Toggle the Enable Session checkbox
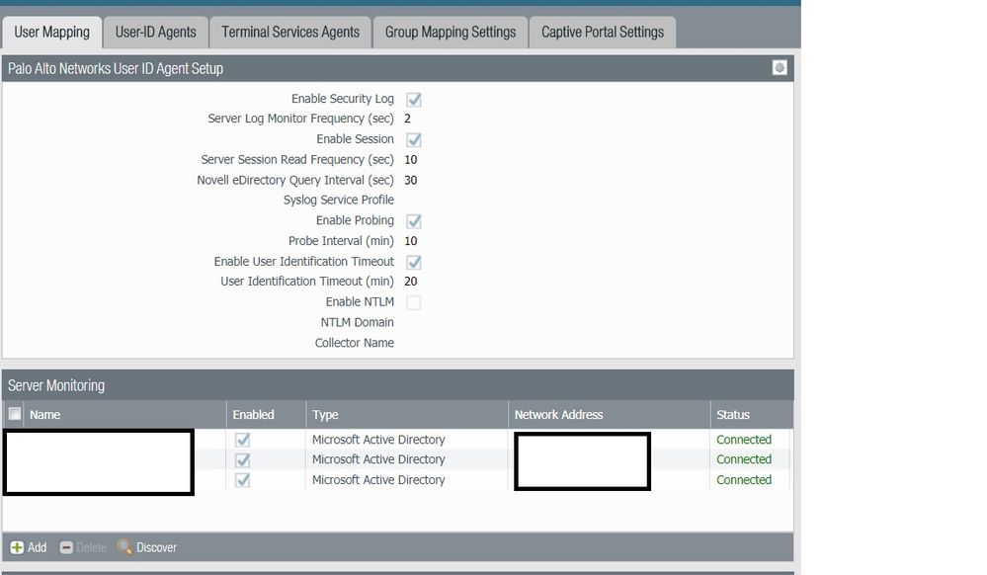This screenshot has width=987, height=575. 414,140
